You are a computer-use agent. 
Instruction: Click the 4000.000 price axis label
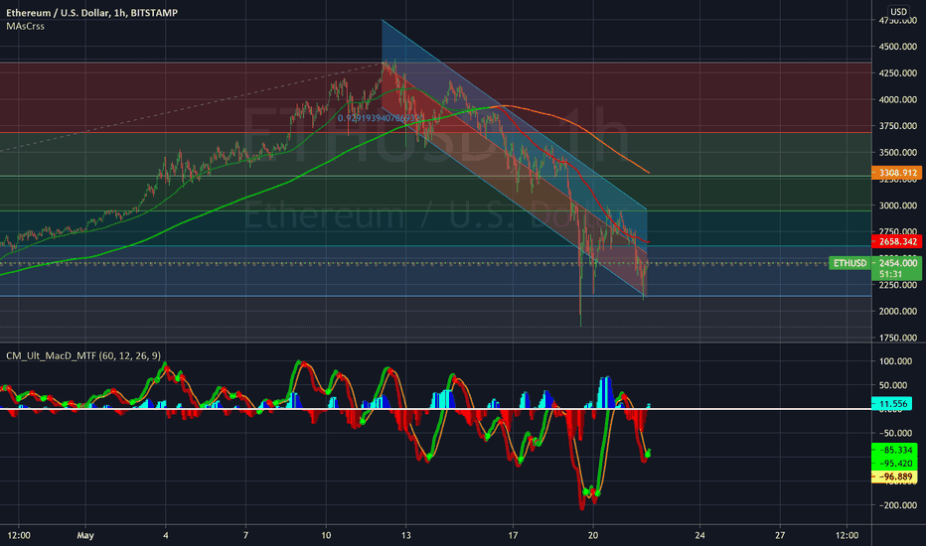pyautogui.click(x=897, y=99)
